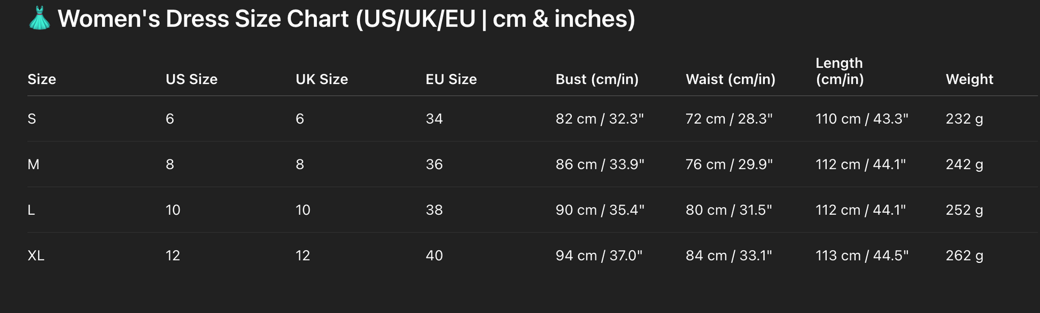Click the Bust (cm/in) column header
Image resolution: width=1040 pixels, height=313 pixels.
pyautogui.click(x=597, y=79)
